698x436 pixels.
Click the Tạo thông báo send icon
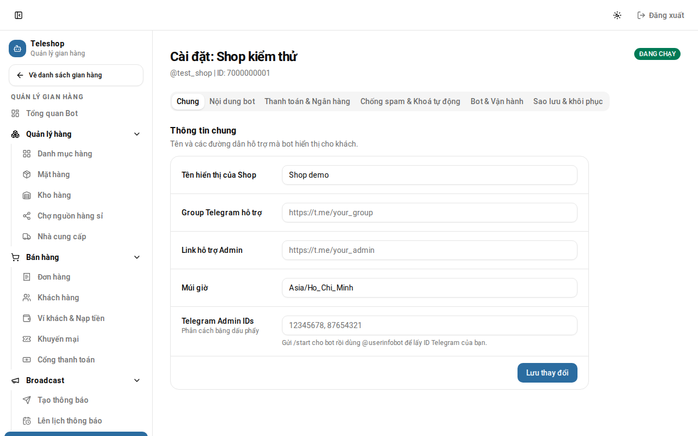click(27, 400)
